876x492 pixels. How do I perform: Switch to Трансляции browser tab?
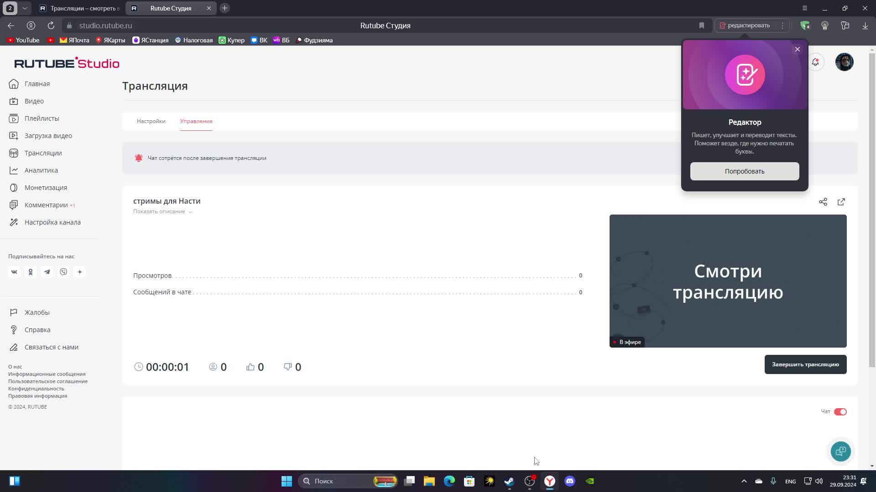[x=80, y=8]
